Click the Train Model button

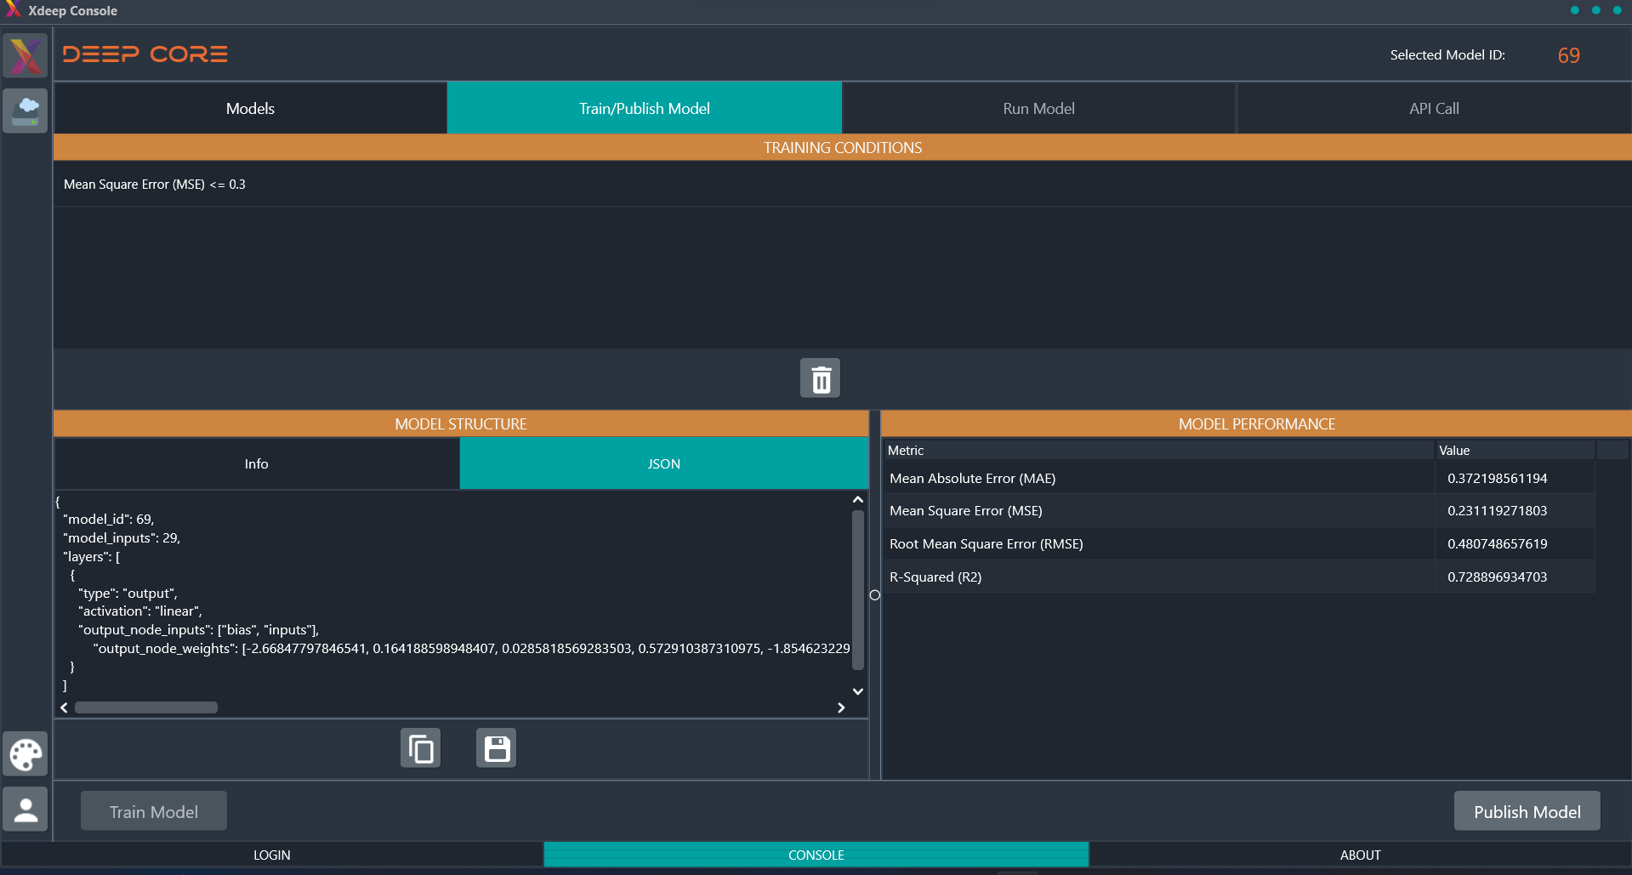click(x=154, y=811)
